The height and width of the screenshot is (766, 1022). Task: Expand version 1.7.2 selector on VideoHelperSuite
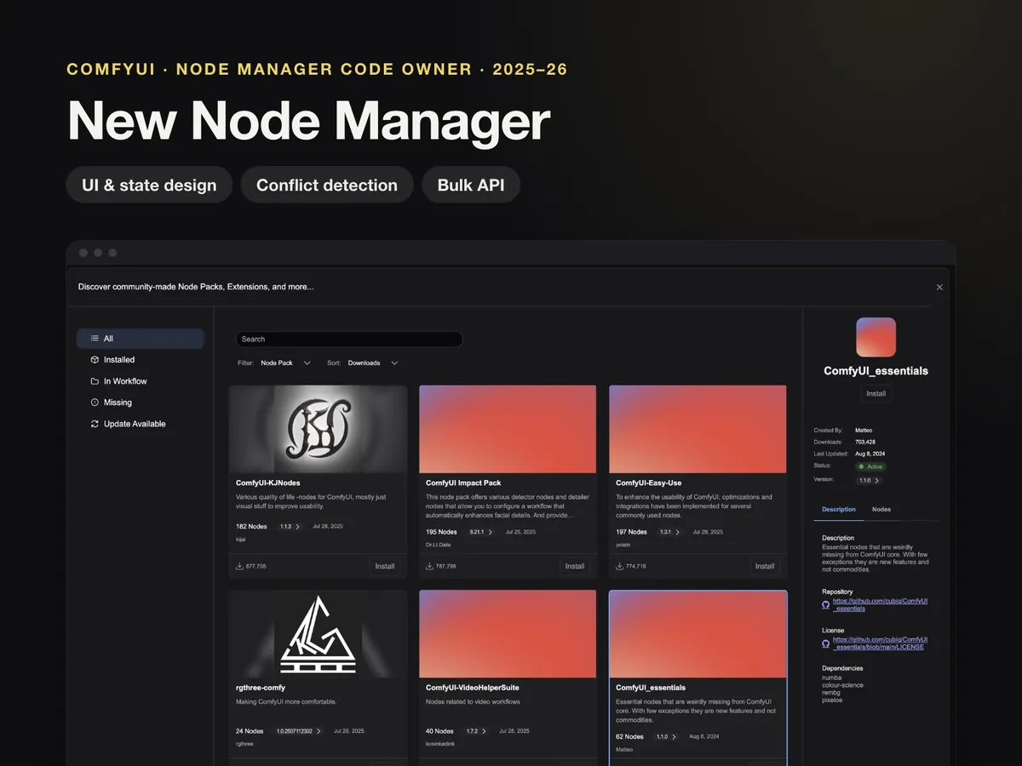pos(476,731)
